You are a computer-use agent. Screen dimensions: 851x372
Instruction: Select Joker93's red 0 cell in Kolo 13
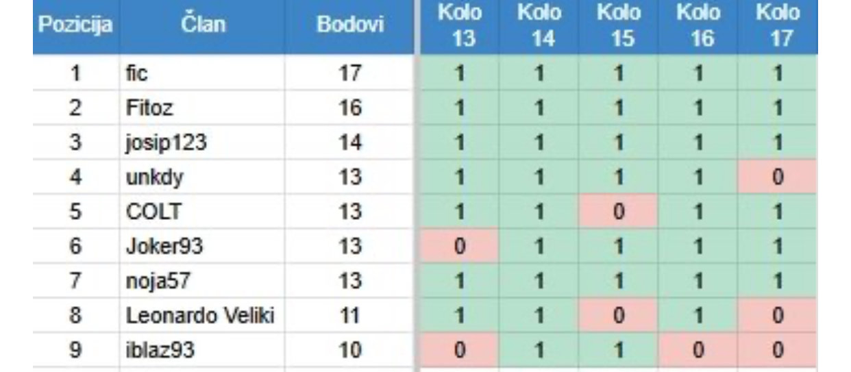click(x=460, y=247)
